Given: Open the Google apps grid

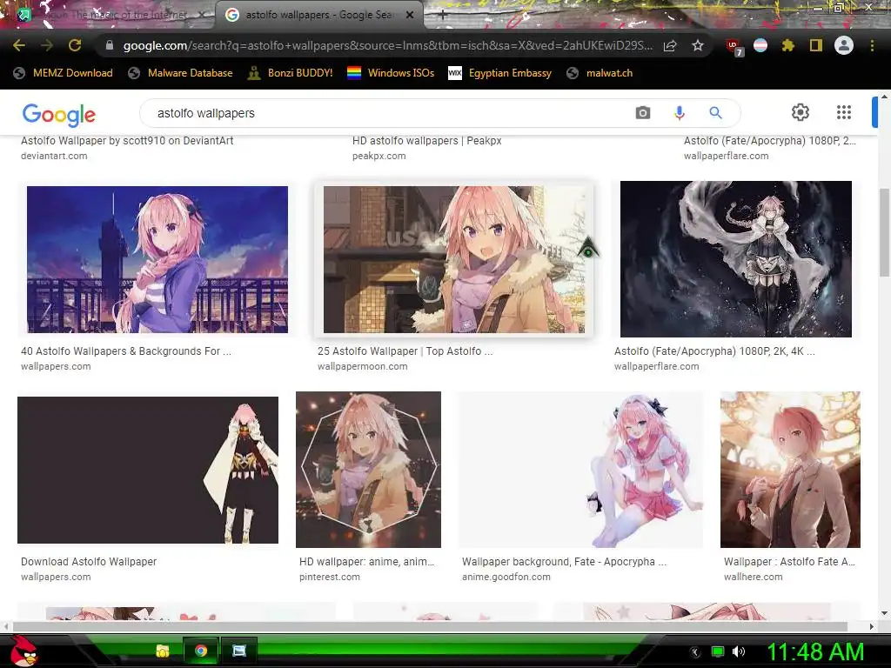Looking at the screenshot, I should [844, 112].
